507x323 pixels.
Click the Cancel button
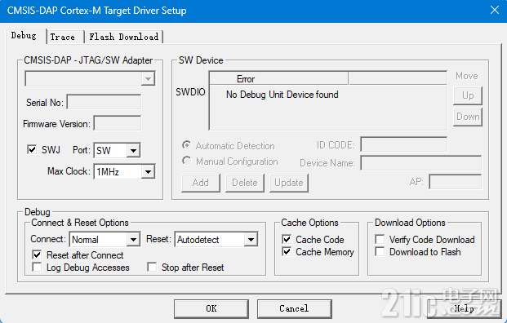[x=295, y=309]
